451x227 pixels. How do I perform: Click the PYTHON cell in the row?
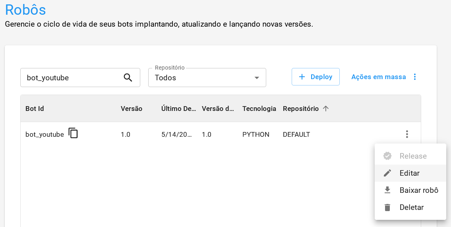coord(256,135)
